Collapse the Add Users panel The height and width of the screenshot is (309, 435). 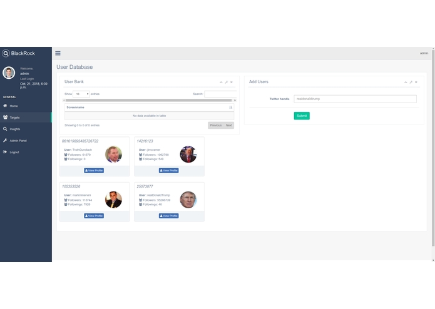406,83
